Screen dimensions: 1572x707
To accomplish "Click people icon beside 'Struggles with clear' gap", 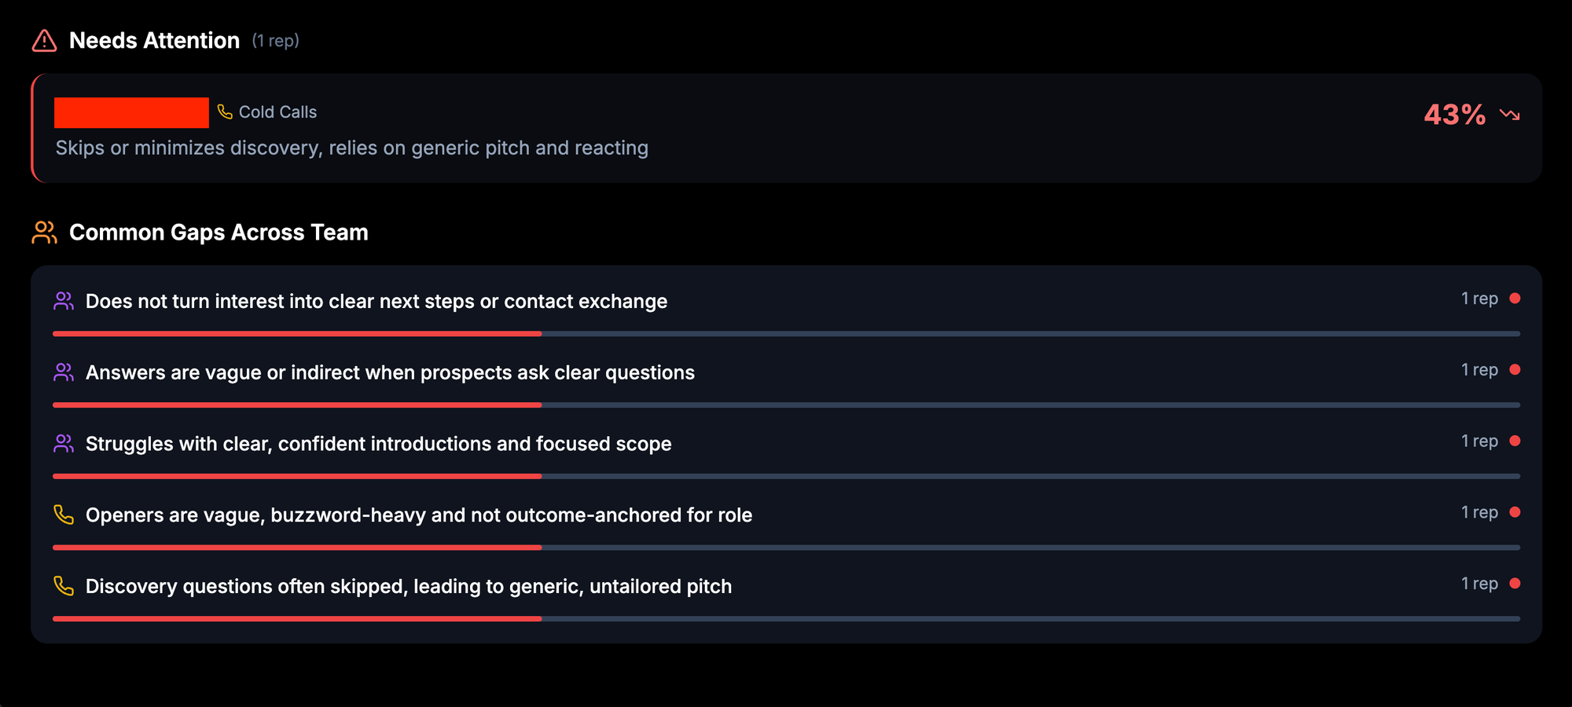I will [x=64, y=444].
